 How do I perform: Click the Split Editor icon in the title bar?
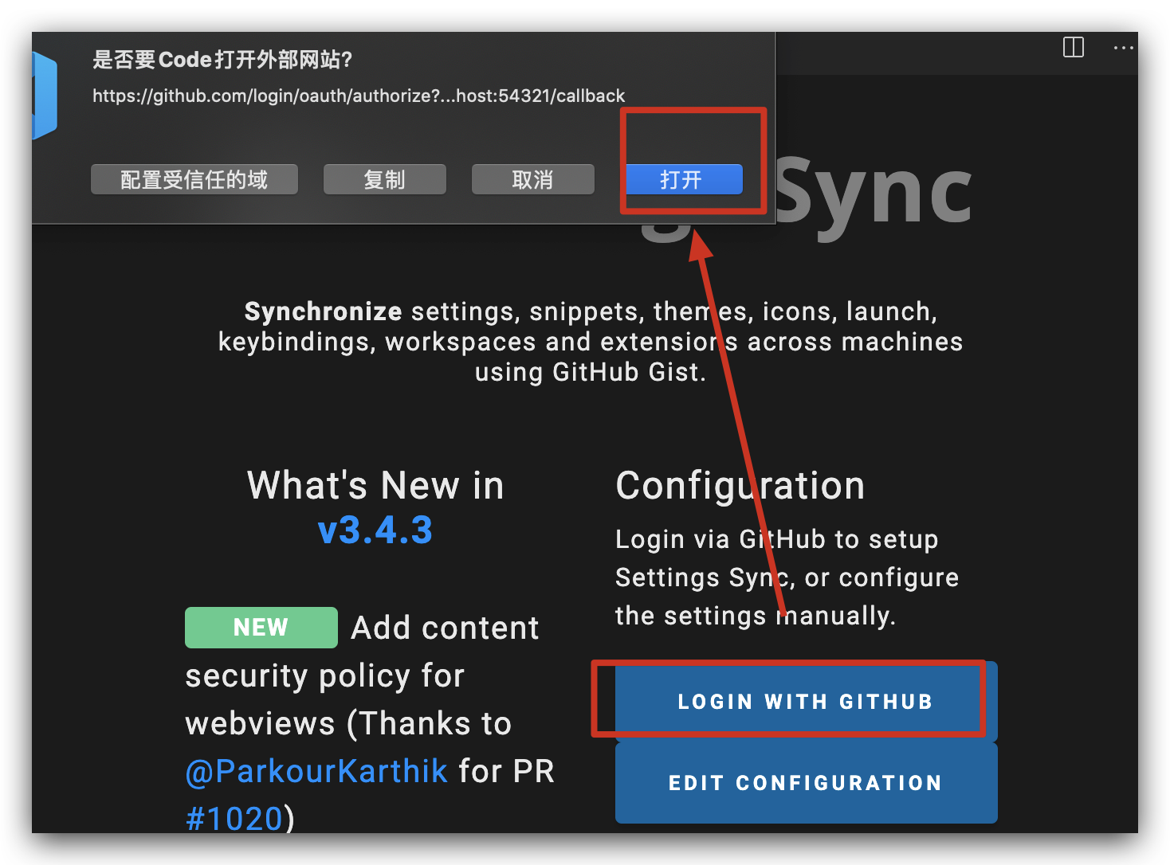click(x=1073, y=48)
